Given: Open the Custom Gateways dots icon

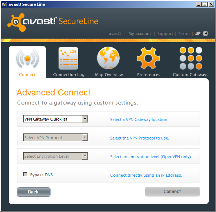Looking at the screenshot, I should [191, 58].
